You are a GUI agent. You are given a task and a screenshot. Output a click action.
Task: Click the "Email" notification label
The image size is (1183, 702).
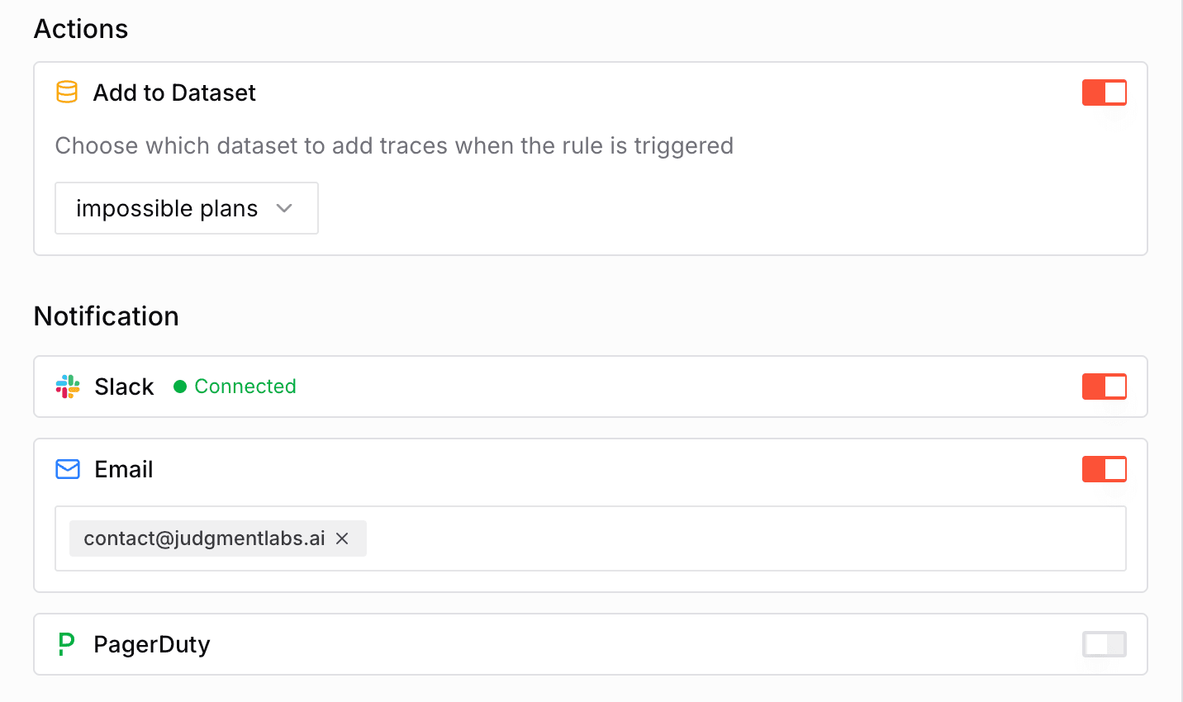tap(124, 469)
